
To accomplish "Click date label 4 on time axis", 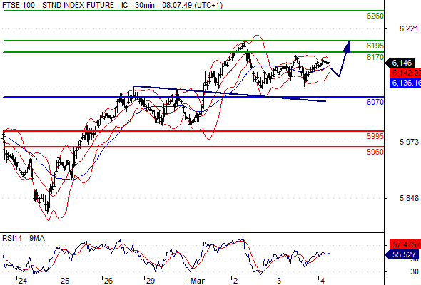I will pos(323,281).
